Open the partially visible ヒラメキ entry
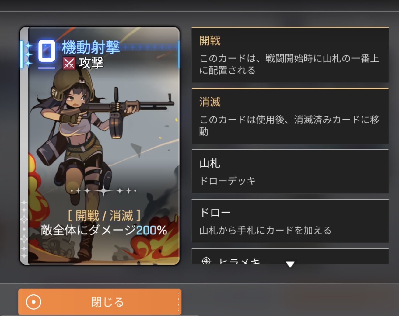399x316 pixels. click(290, 256)
